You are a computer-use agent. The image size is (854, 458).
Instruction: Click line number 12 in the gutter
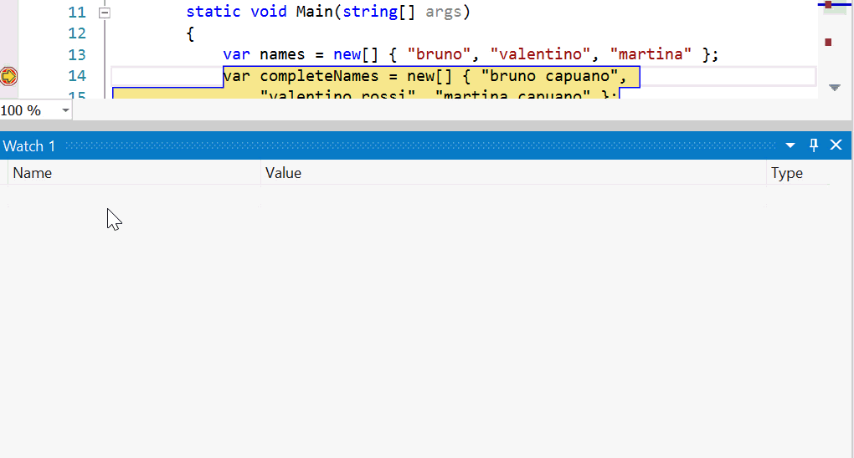(77, 33)
